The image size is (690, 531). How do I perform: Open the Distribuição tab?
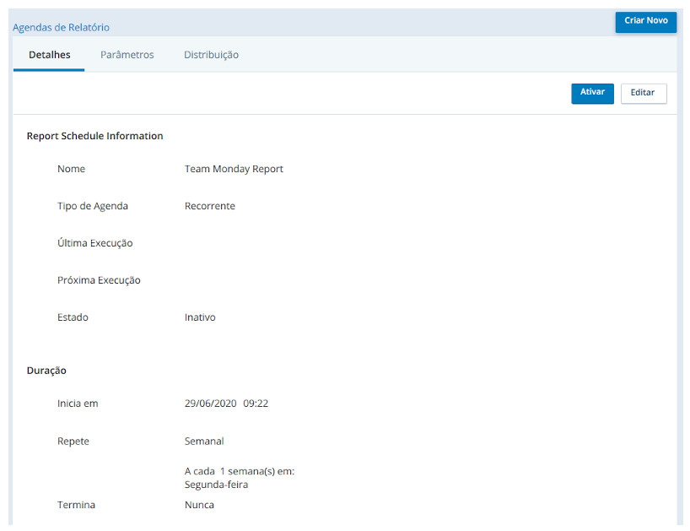(211, 55)
